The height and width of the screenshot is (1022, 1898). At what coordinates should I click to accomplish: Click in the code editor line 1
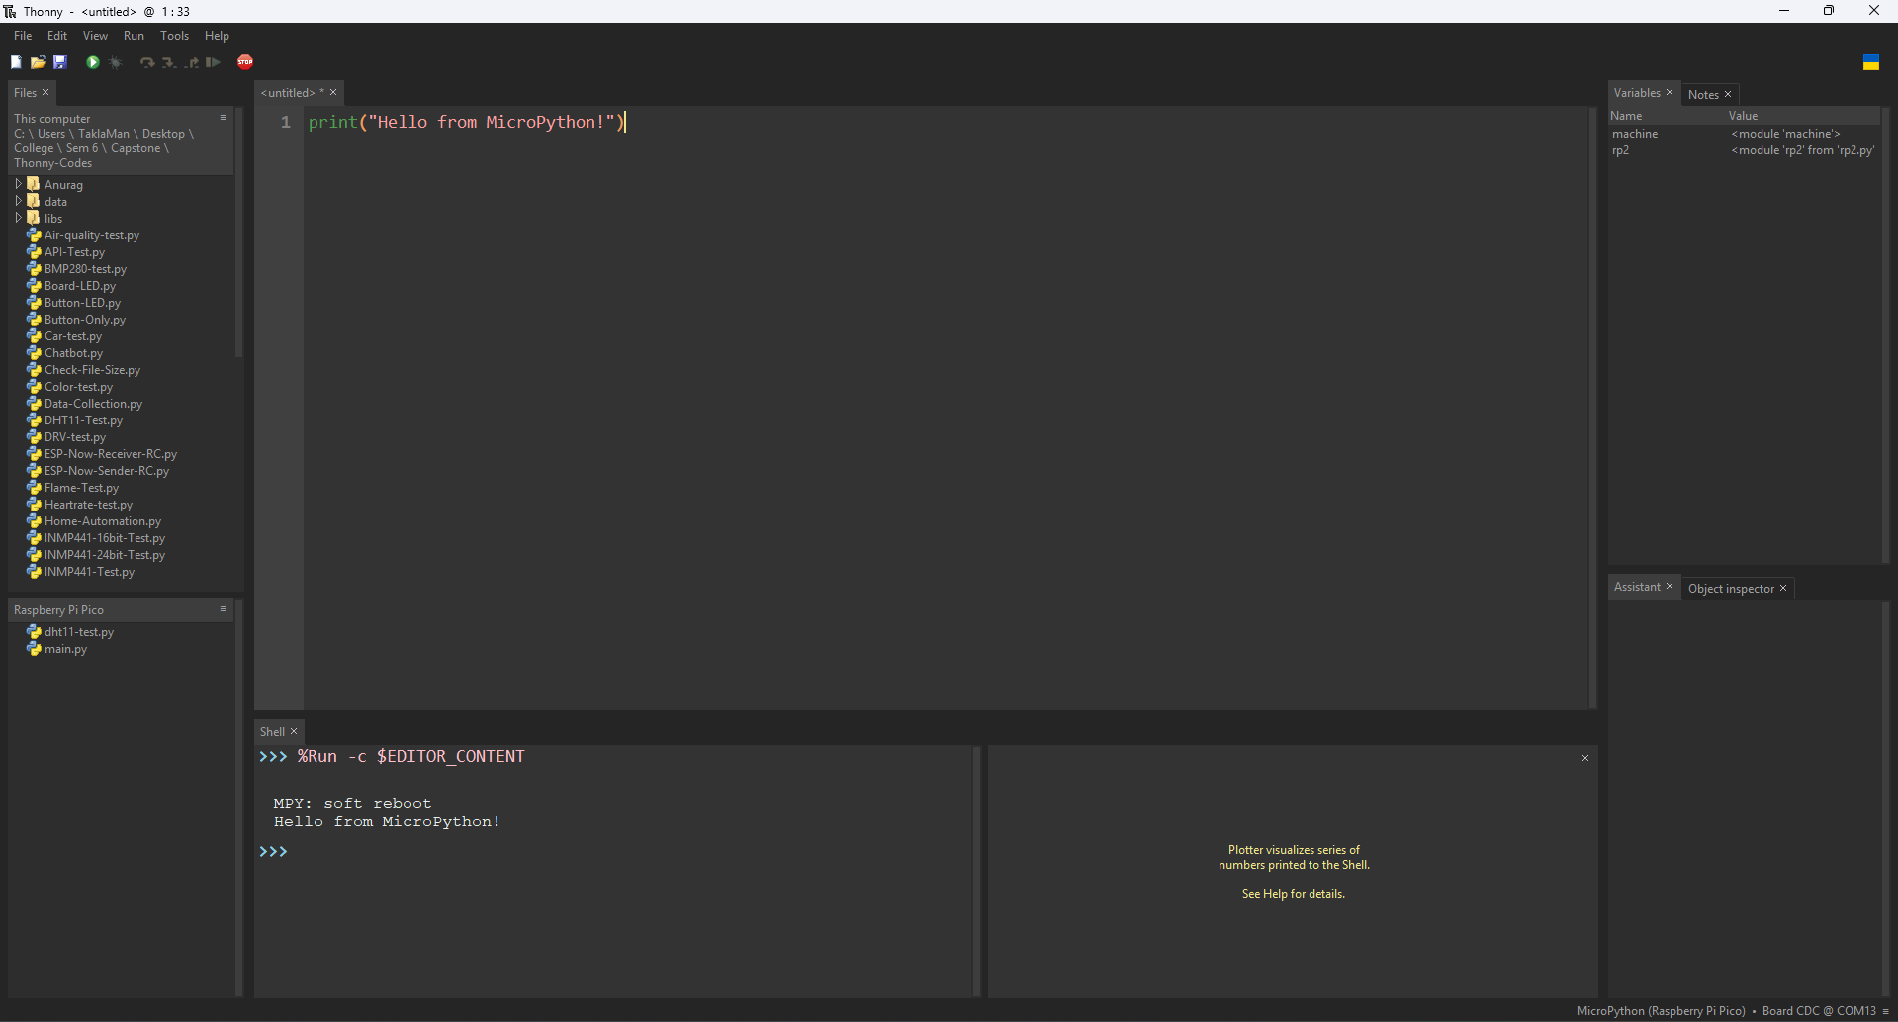coord(947,122)
